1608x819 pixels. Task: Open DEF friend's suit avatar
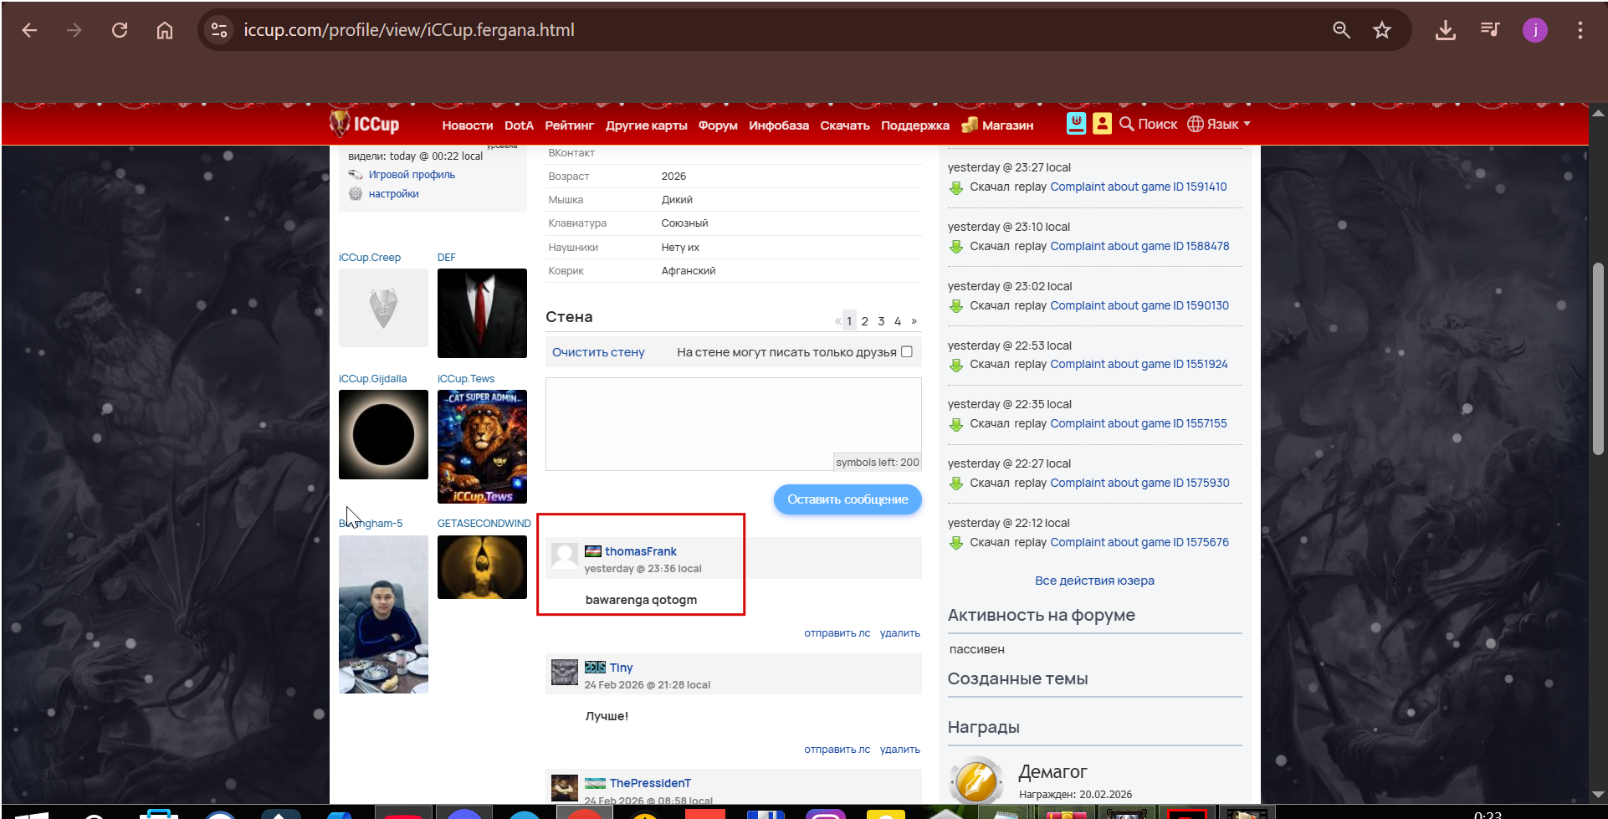coord(482,313)
